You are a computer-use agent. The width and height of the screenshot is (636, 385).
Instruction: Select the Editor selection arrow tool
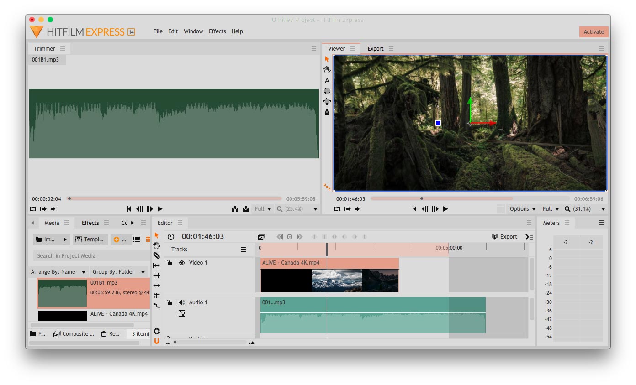click(157, 235)
